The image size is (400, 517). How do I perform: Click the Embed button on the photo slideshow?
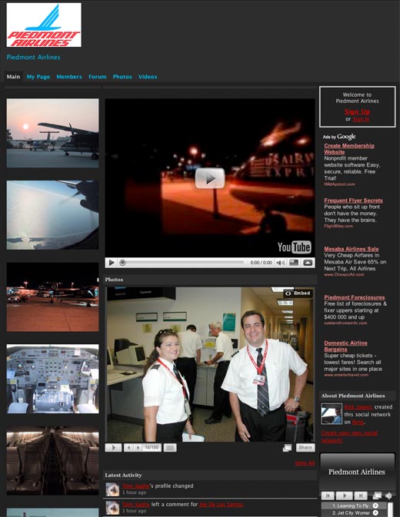pos(298,293)
